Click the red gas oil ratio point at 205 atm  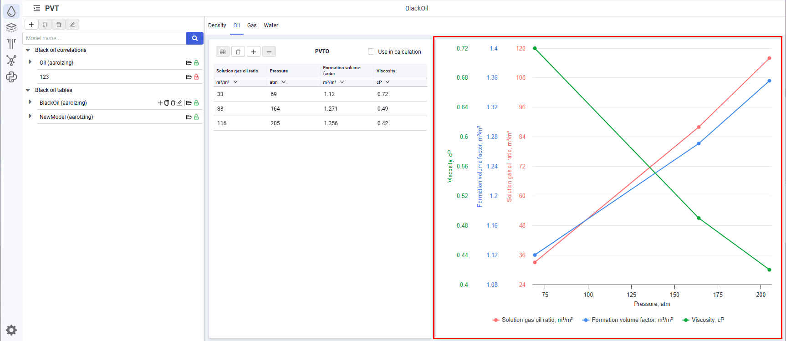point(769,58)
